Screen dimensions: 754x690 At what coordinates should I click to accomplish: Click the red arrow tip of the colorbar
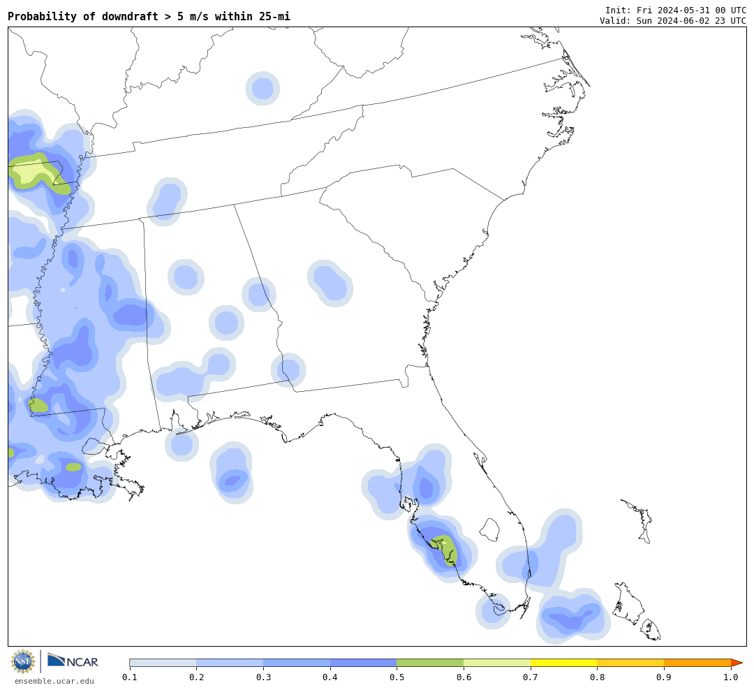(737, 663)
